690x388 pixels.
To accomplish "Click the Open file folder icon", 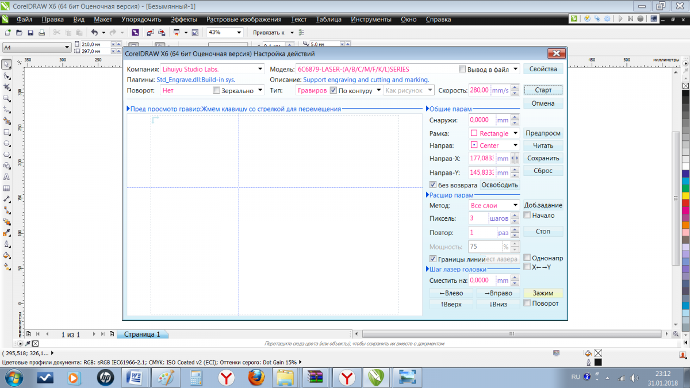I will coord(19,33).
